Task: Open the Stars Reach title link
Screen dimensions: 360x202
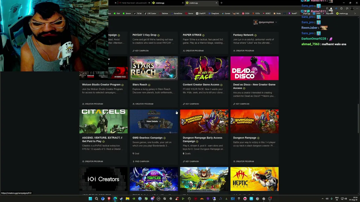Action: [x=140, y=85]
